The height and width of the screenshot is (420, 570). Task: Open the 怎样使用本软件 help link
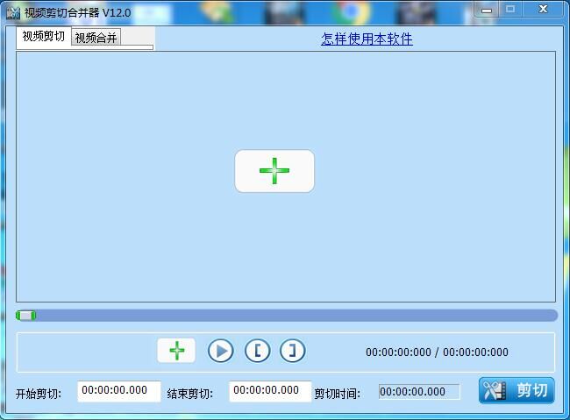click(367, 39)
